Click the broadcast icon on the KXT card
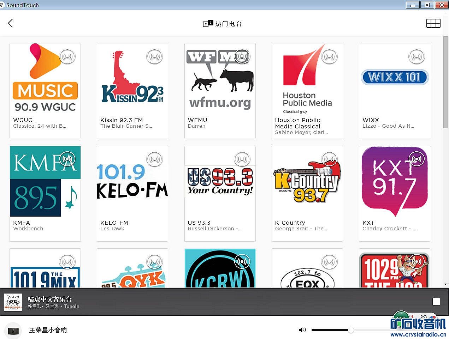Image resolution: width=449 pixels, height=339 pixels. 416,159
